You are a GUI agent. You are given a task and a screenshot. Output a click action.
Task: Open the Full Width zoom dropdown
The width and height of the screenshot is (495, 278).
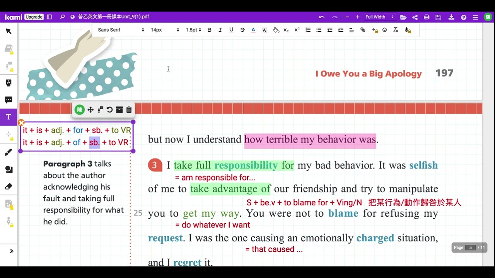(x=379, y=17)
